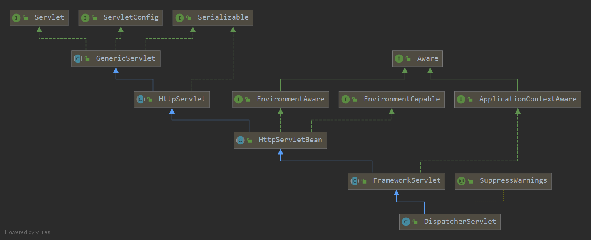Select the ServletConfig node label
Image resolution: width=591 pixels, height=240 pixels.
[x=131, y=18]
